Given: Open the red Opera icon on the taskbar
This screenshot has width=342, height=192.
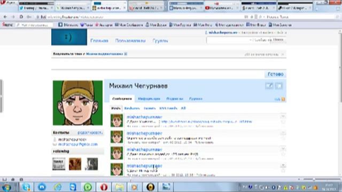Looking at the screenshot, I should pos(104,187).
